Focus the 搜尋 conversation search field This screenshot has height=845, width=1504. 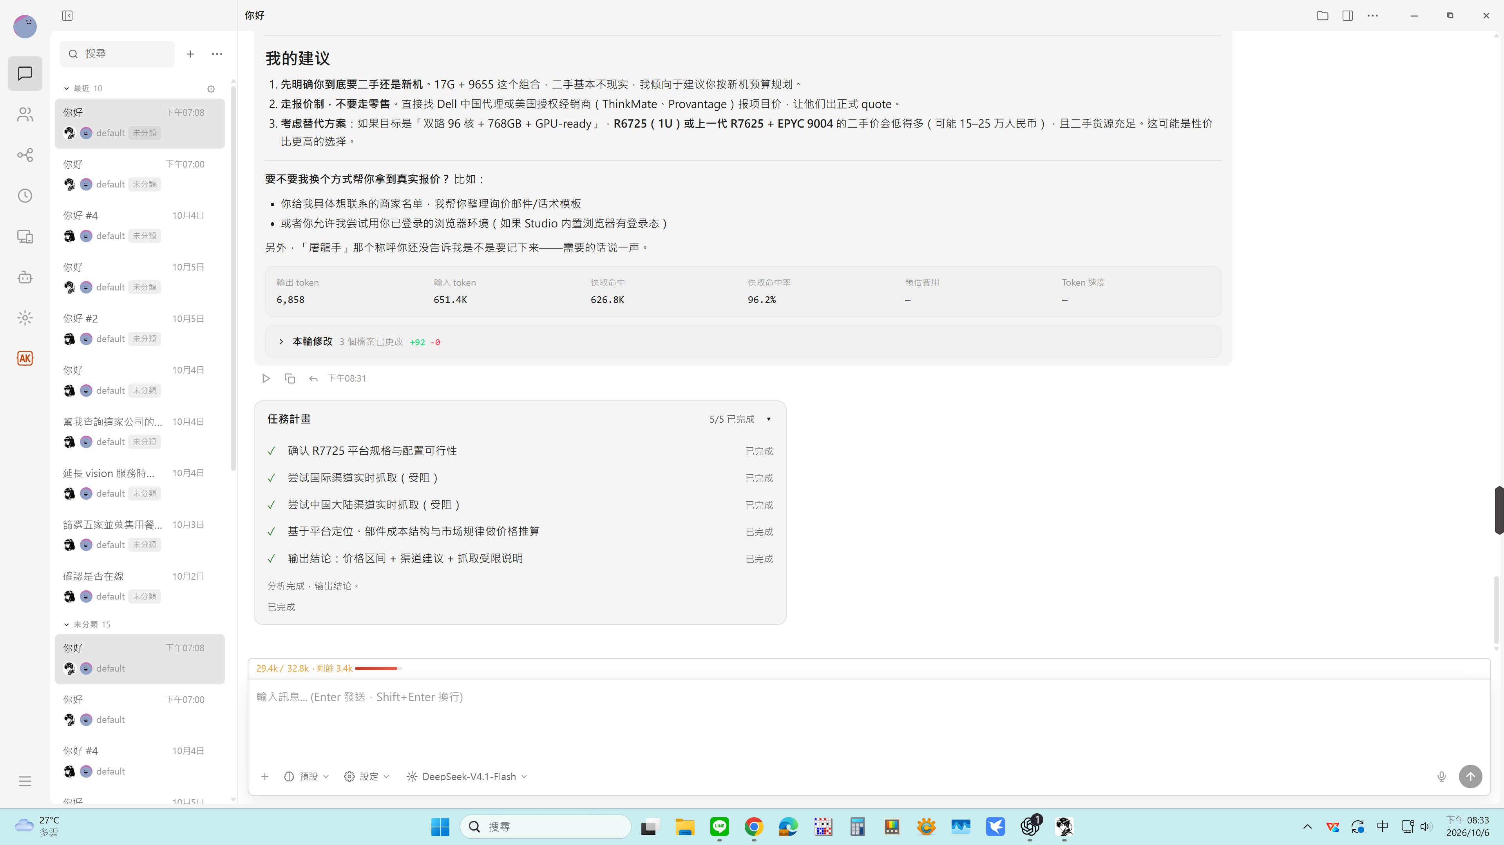pyautogui.click(x=117, y=54)
